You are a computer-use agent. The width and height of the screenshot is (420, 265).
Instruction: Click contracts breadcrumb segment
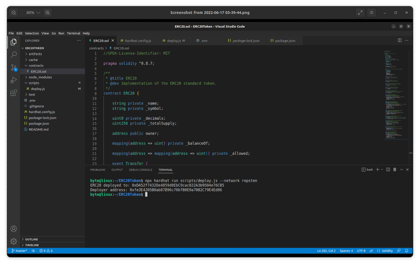click(x=96, y=48)
